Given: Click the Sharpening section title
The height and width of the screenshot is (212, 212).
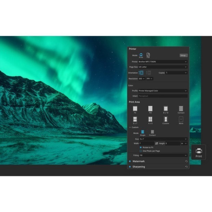Looking at the screenshot, I should pyautogui.click(x=139, y=167).
